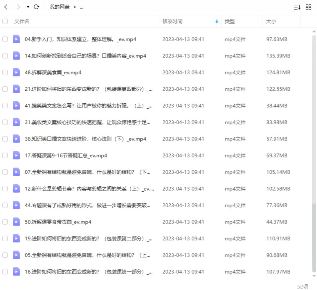
Task: Check the box for 41.搞笑类文案 file
Action: [x=5, y=105]
